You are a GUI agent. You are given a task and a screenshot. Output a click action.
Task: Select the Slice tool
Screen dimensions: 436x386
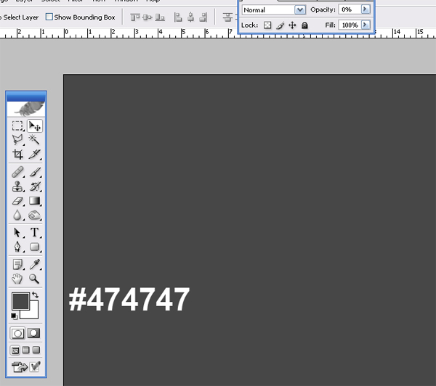tap(35, 154)
